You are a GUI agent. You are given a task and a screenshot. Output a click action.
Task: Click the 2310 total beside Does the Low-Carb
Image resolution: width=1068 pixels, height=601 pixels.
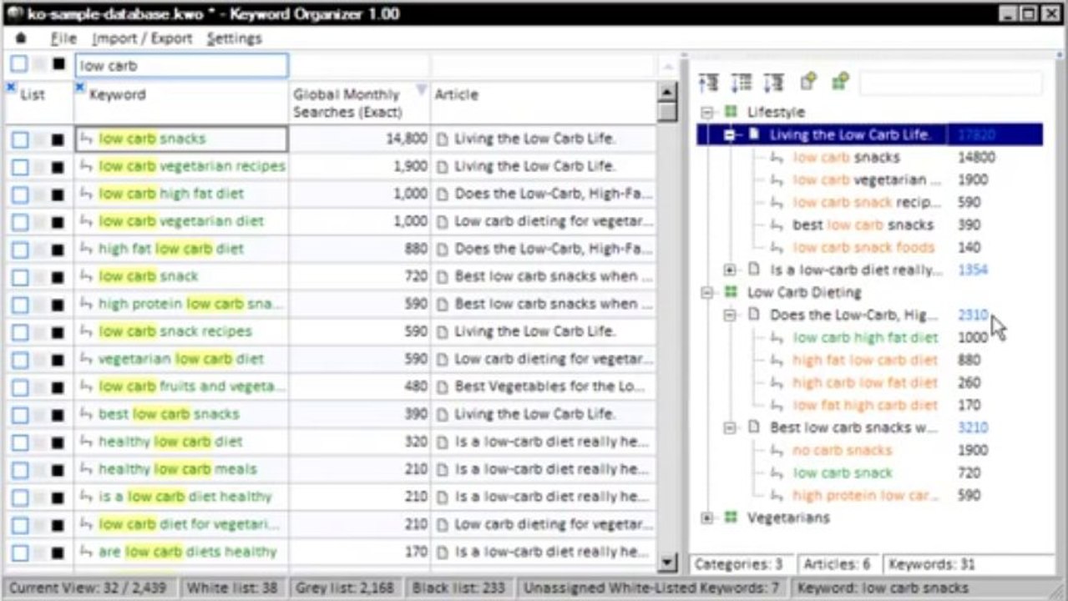[x=973, y=315]
